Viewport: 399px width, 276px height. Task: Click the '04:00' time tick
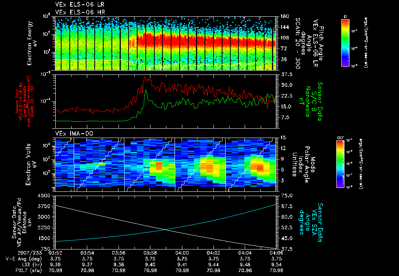[x=182, y=253]
